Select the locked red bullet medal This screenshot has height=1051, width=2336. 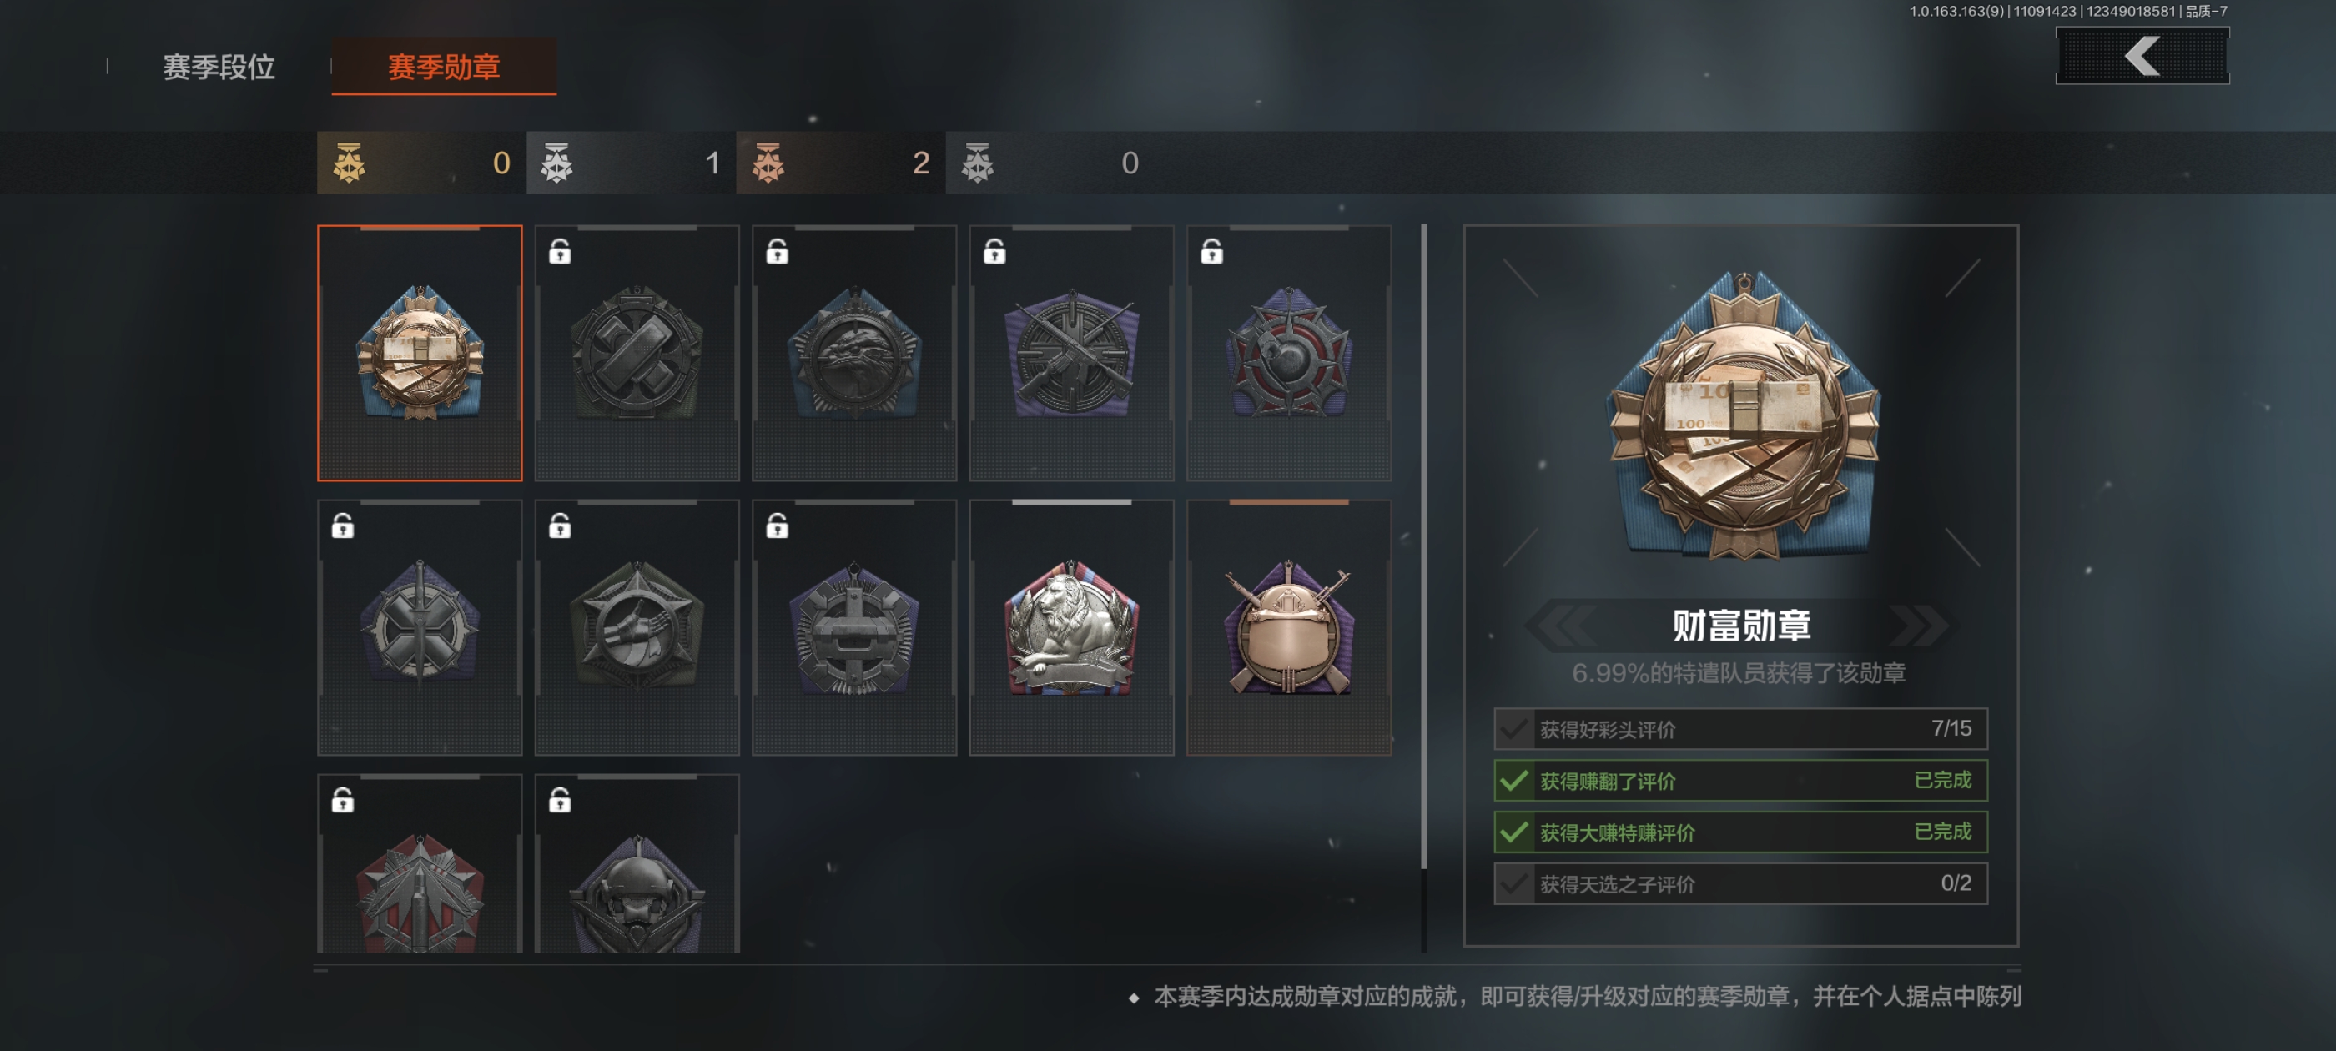(420, 863)
